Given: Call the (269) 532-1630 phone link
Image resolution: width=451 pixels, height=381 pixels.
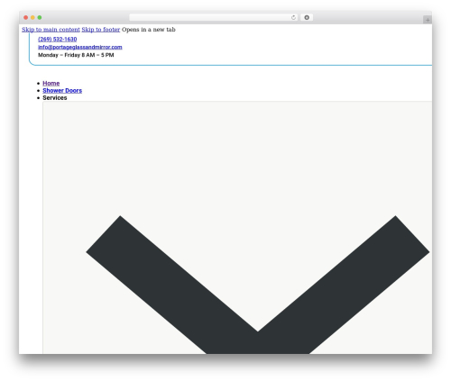Looking at the screenshot, I should coord(58,40).
